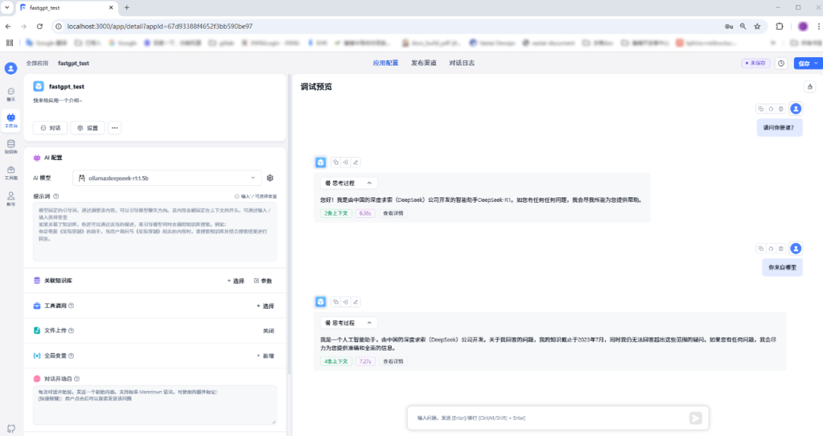
Task: Click the 未保存 unsaved status badge
Action: pyautogui.click(x=755, y=63)
